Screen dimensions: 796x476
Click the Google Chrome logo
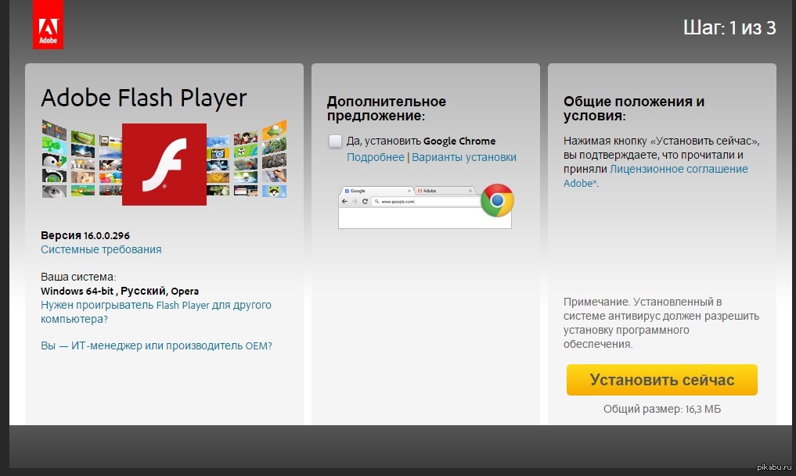pos(496,200)
